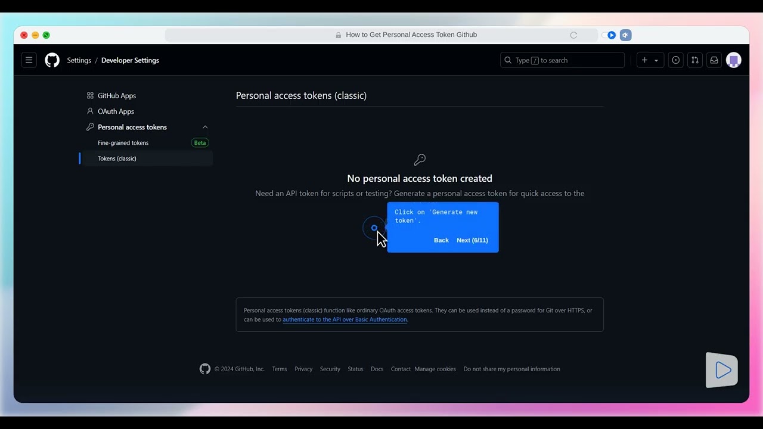The width and height of the screenshot is (763, 429).
Task: Click Next (6/11) in tutorial tooltip
Action: (472, 240)
